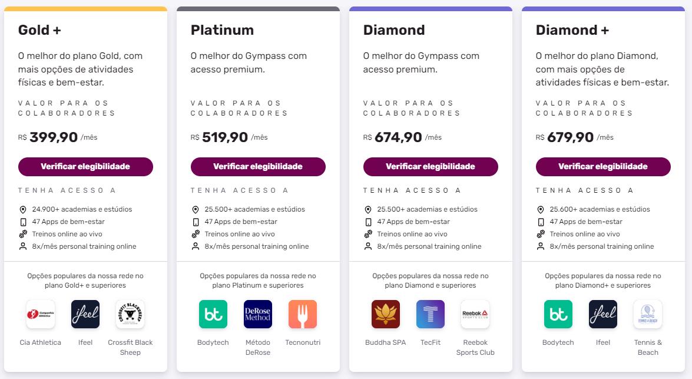Screen dimensions: 692x379
Task: Click the personal training person icon in Diamond+
Action: tap(541, 246)
